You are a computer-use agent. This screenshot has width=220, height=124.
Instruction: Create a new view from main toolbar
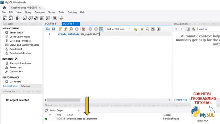(36, 18)
